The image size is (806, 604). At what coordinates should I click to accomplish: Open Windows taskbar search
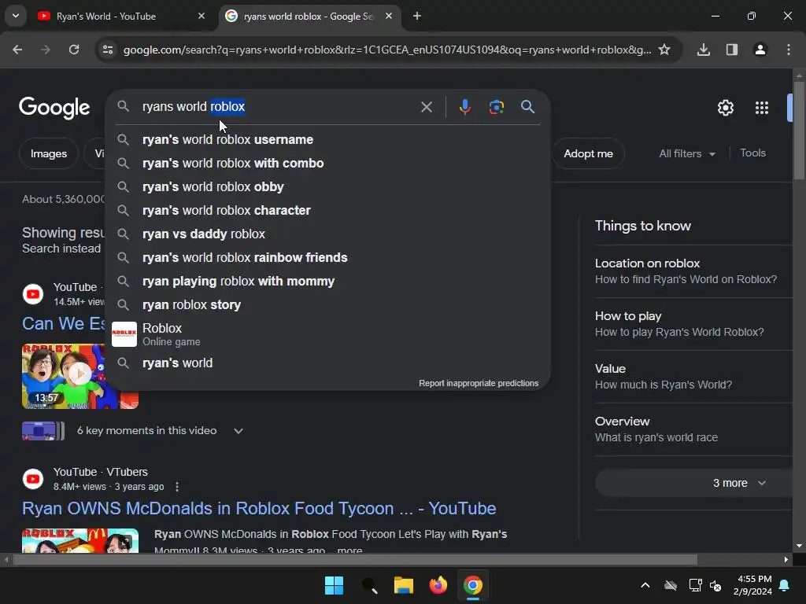coord(369,585)
